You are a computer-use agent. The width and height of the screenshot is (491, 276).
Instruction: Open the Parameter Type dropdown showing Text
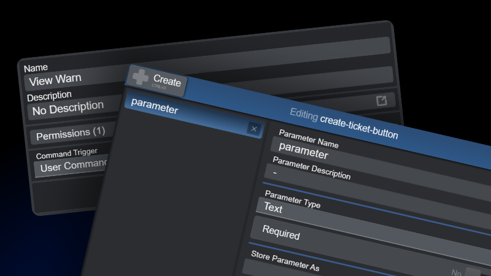pos(368,221)
